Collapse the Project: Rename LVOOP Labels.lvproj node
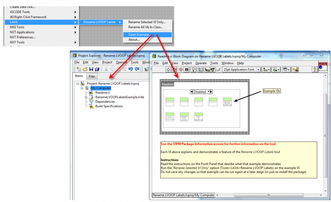This screenshot has height=202, width=331. tap(78, 84)
